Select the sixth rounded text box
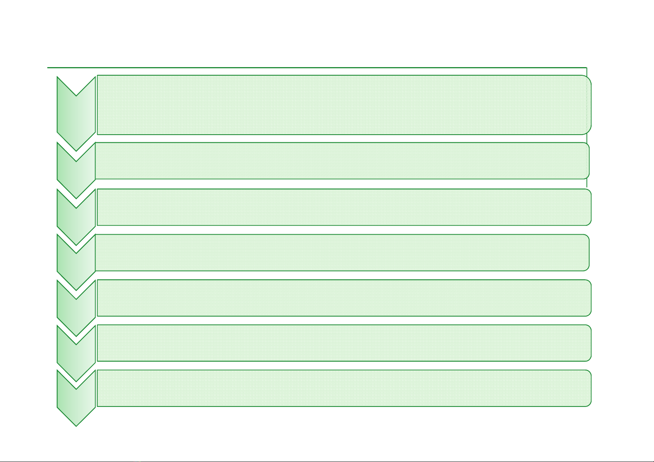 click(343, 343)
